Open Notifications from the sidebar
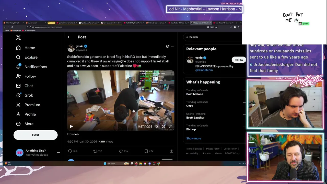Image resolution: width=327 pixels, height=184 pixels. click(x=31, y=67)
